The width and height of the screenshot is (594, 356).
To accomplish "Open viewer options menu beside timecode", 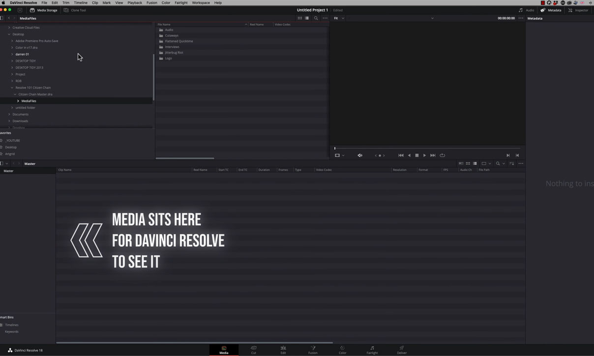I will pyautogui.click(x=521, y=18).
